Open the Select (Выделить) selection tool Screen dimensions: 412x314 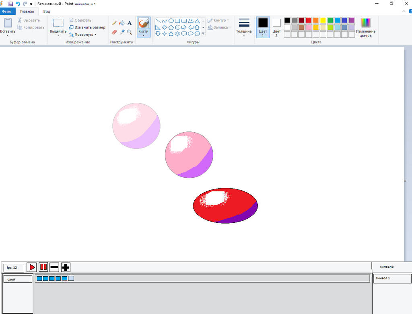58,23
